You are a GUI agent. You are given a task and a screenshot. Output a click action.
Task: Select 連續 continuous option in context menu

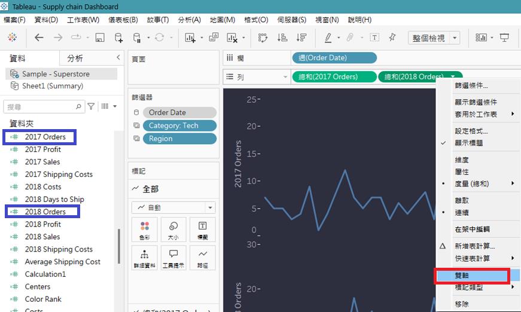tap(462, 212)
